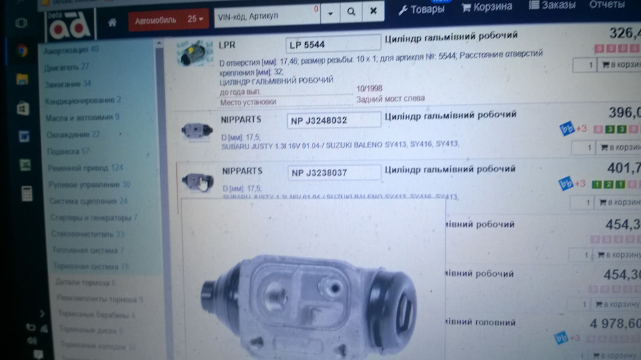This screenshot has width=641, height=360.
Task: Edit quantity field for LP 5544
Action: click(585, 65)
